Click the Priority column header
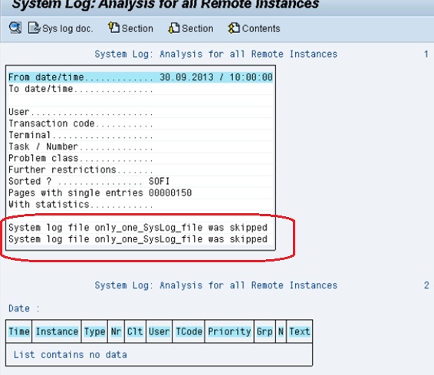Viewport: 434px width, 375px height. [229, 331]
